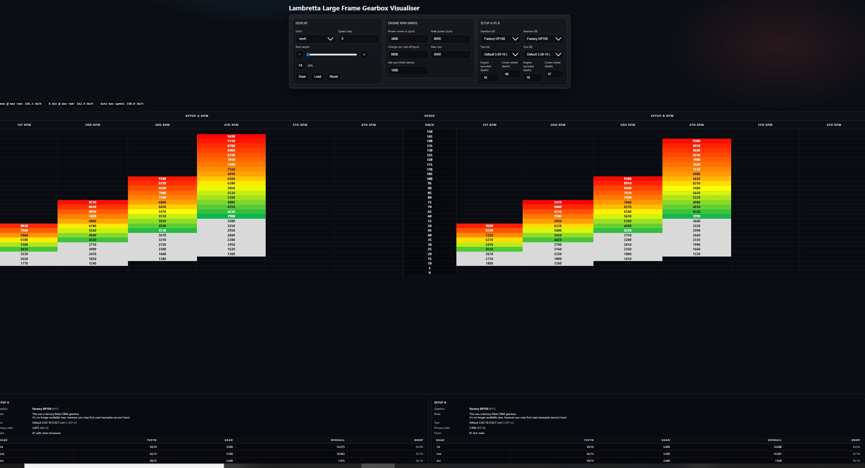
Task: Open the Units km/h dropdown
Action: tap(315, 39)
